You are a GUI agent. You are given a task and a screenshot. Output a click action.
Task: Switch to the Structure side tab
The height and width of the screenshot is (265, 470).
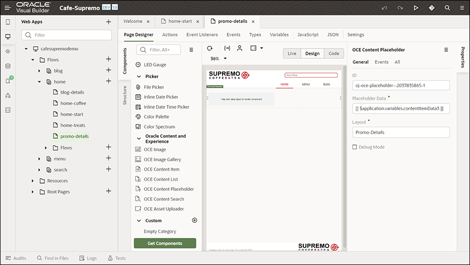tap(125, 95)
